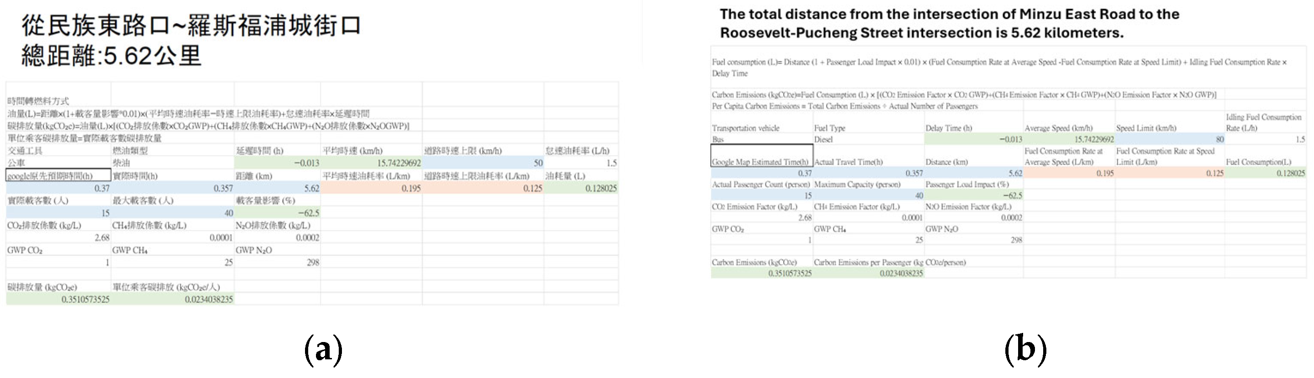Click the value under 'Carbon Emissions per Passenger'
Viewport: 1314px width, 378px height.
pos(868,274)
